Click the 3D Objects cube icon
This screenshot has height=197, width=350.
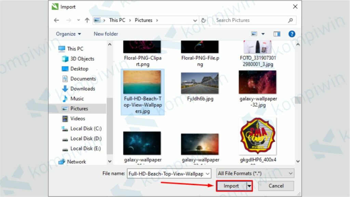tap(65, 59)
